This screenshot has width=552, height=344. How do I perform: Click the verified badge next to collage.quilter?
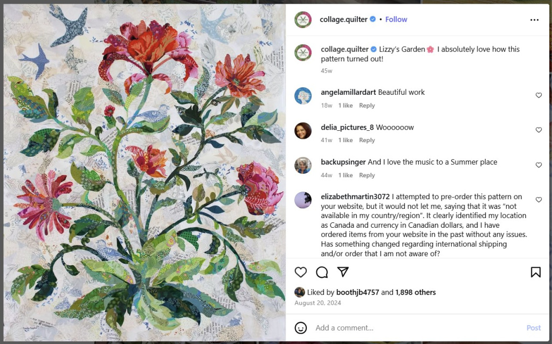click(371, 19)
